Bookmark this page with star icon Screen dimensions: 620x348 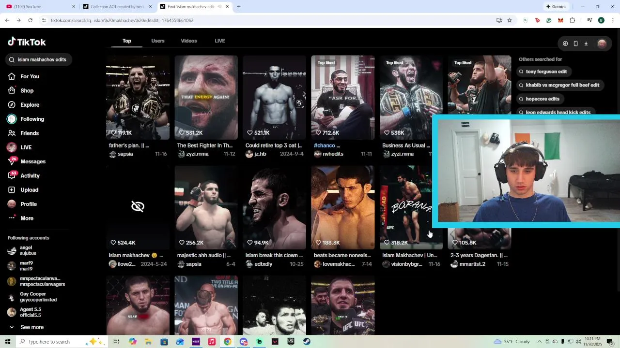(510, 20)
